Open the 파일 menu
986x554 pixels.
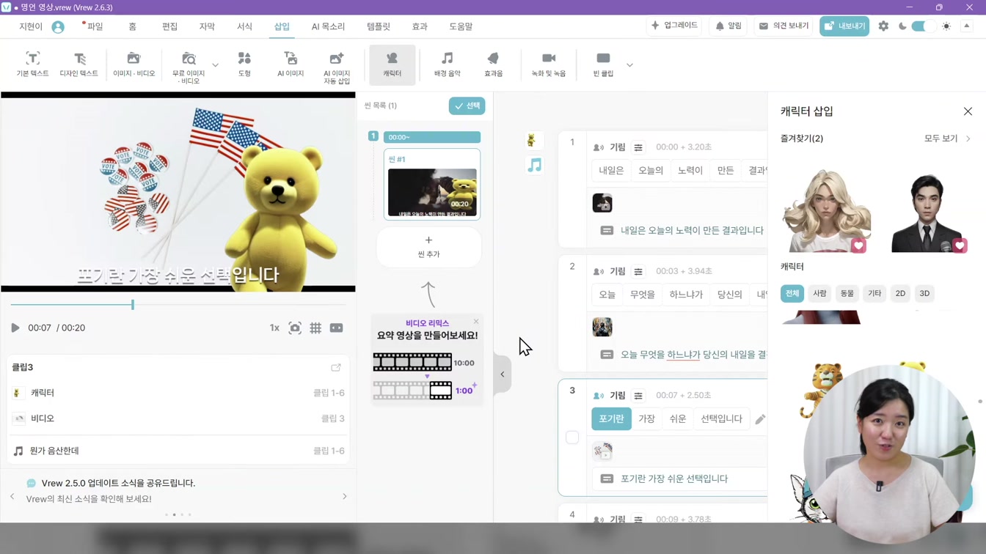pyautogui.click(x=95, y=26)
